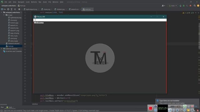Open the File menu in PyCharm

coord(6,2)
